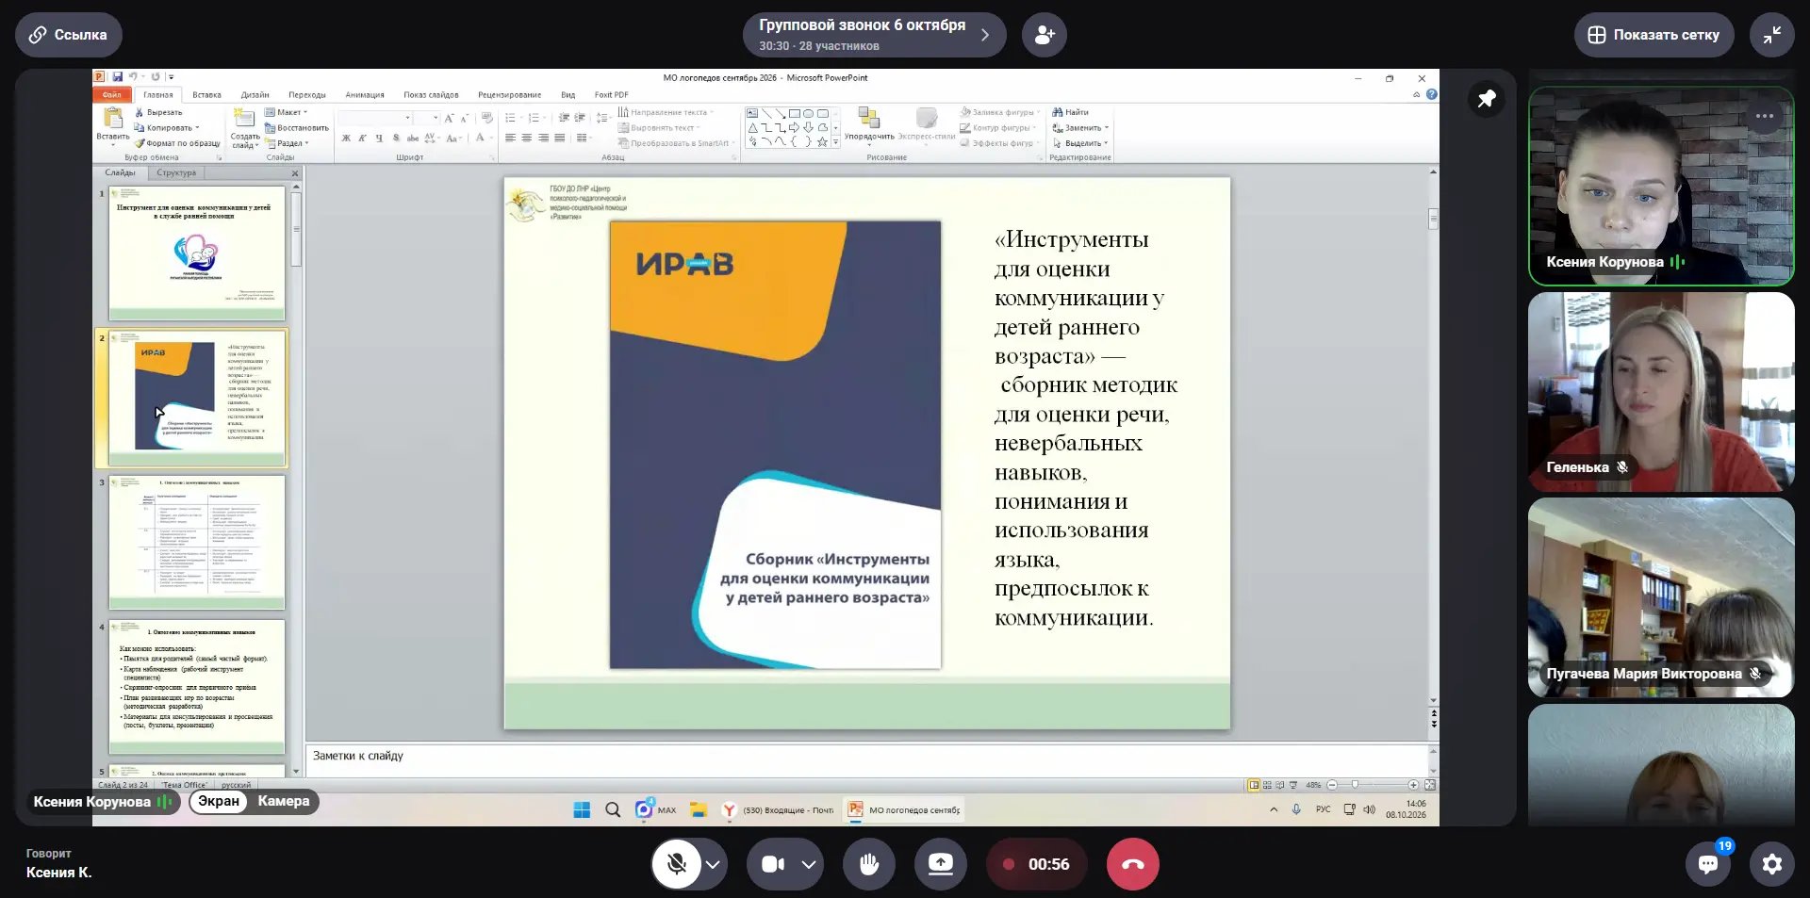Raise hand in the call
The width and height of the screenshot is (1810, 898).
(869, 864)
